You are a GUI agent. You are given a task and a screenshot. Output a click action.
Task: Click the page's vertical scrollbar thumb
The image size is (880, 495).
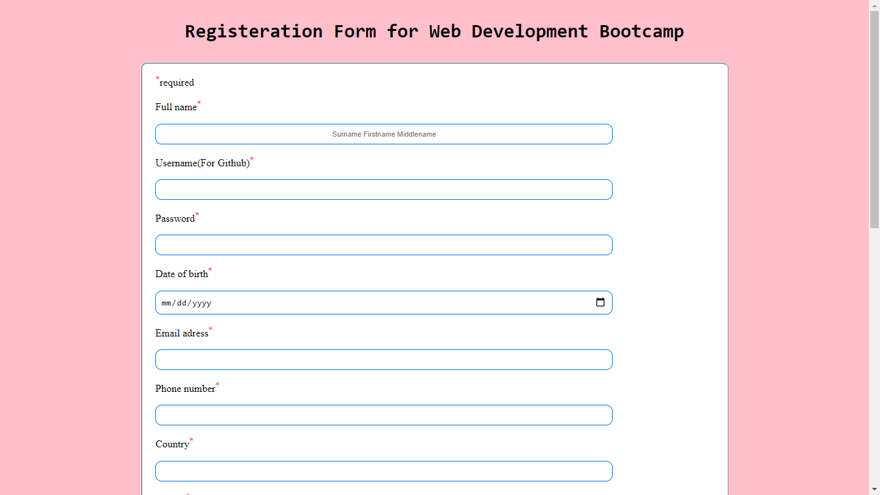tap(874, 119)
